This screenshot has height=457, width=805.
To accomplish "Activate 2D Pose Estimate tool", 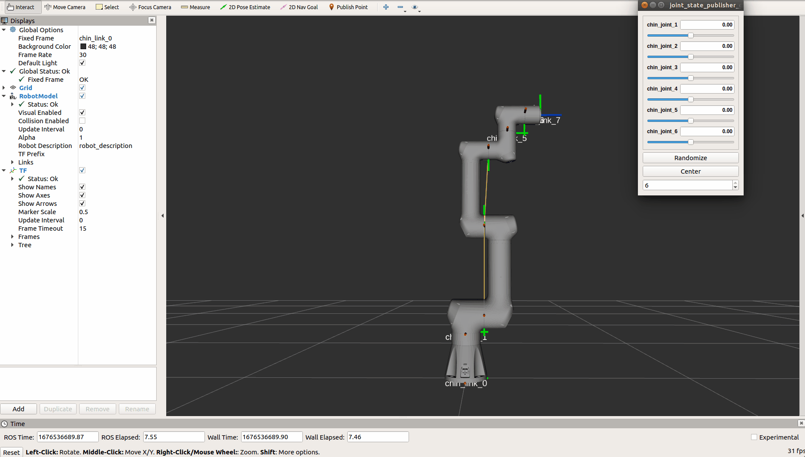I will click(245, 7).
